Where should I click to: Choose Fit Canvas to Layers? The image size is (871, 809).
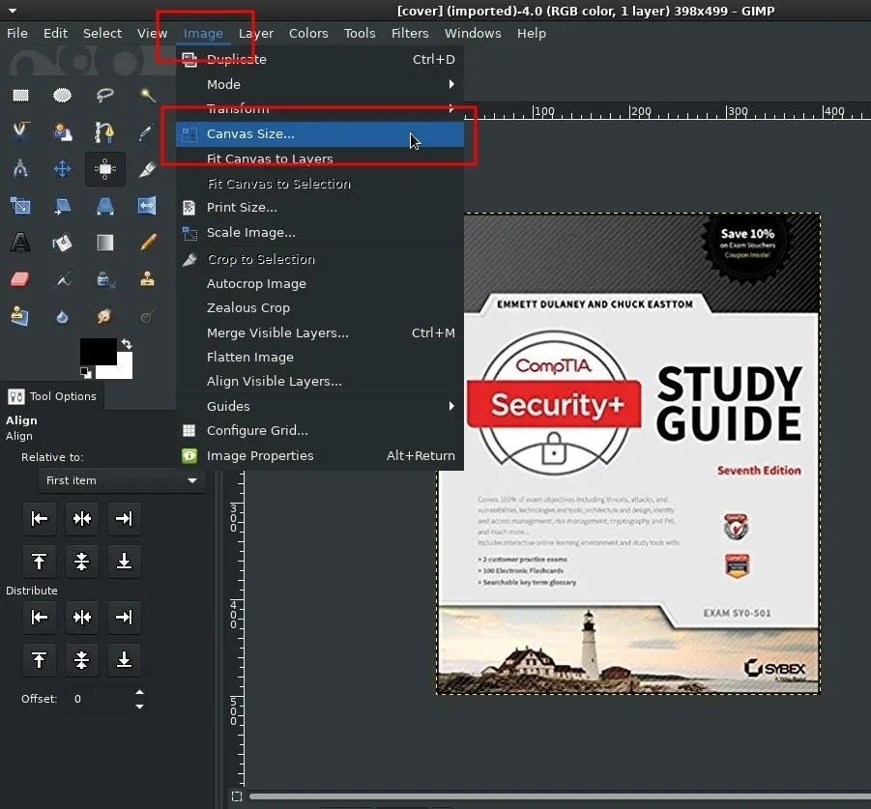[320, 159]
